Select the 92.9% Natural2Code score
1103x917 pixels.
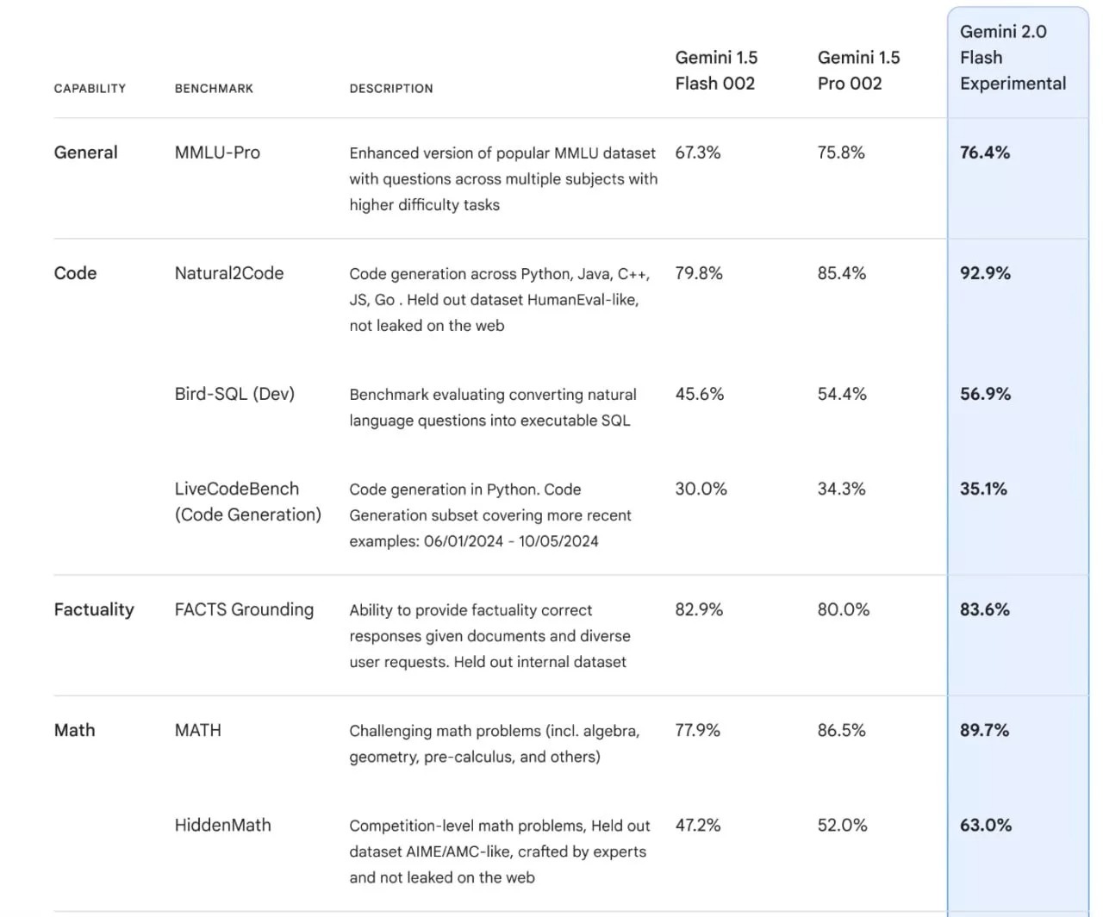click(985, 273)
